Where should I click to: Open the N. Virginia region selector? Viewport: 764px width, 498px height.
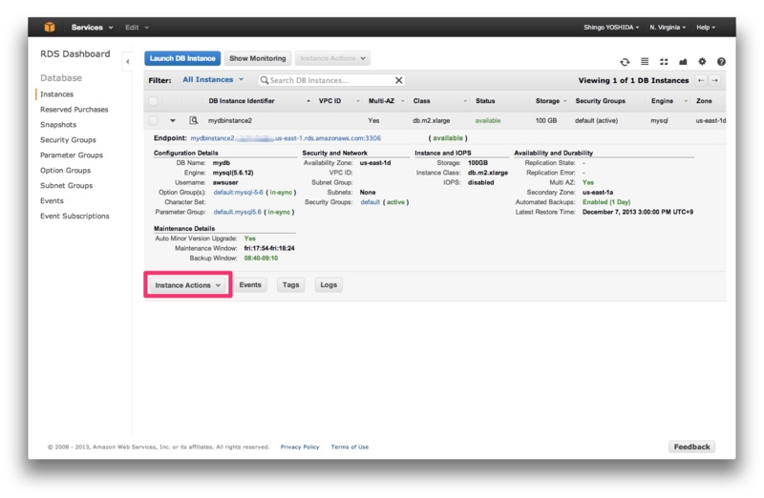click(x=668, y=28)
